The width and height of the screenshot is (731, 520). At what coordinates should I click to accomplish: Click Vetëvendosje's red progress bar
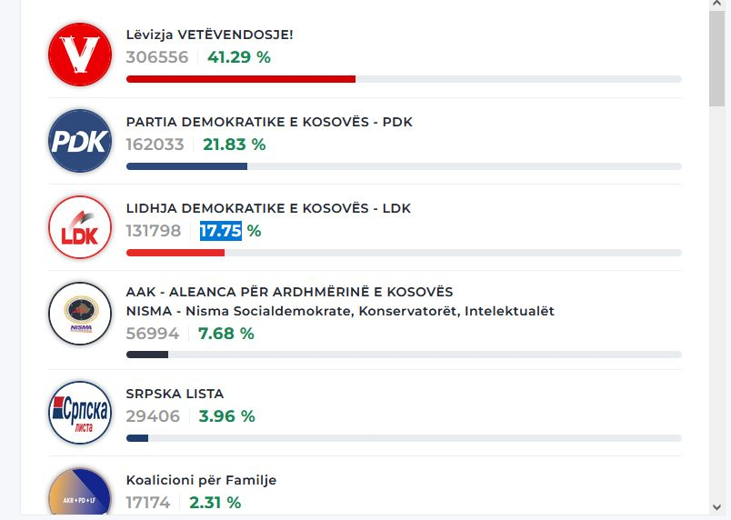click(240, 79)
